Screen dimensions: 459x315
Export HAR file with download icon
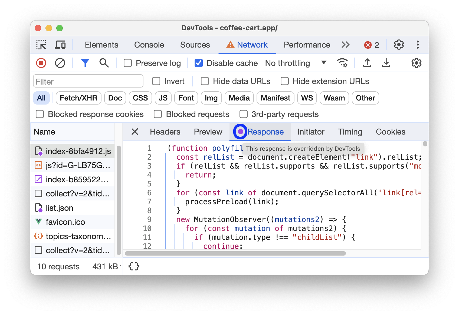386,63
